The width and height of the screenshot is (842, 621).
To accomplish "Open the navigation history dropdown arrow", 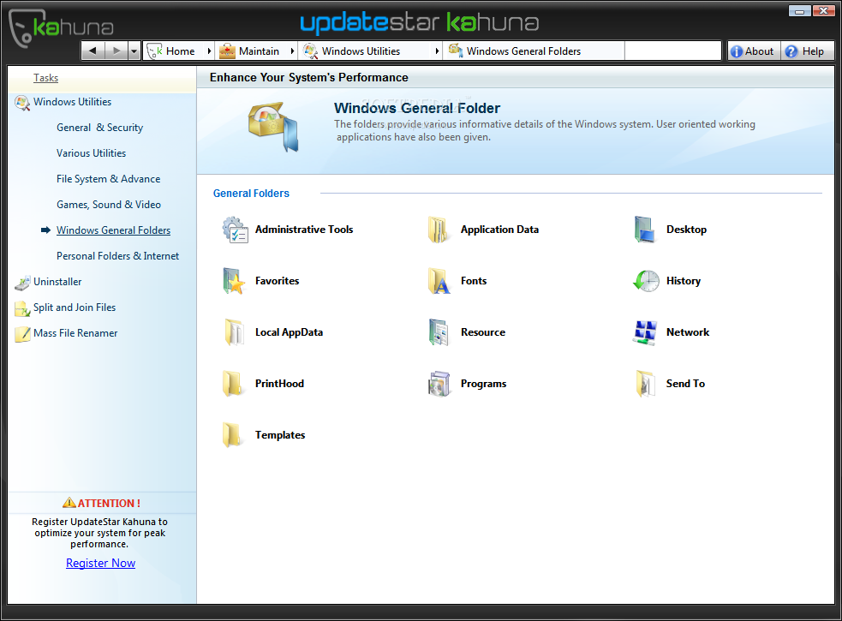I will tap(134, 51).
